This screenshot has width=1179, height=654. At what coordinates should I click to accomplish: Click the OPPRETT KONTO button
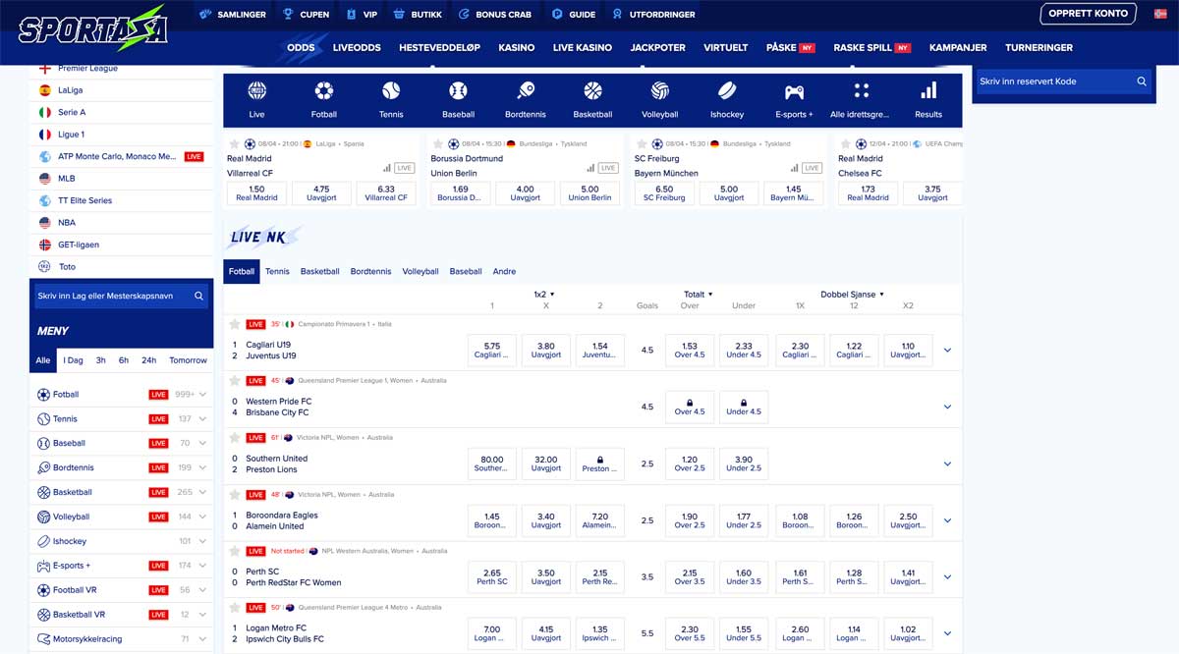[1089, 14]
